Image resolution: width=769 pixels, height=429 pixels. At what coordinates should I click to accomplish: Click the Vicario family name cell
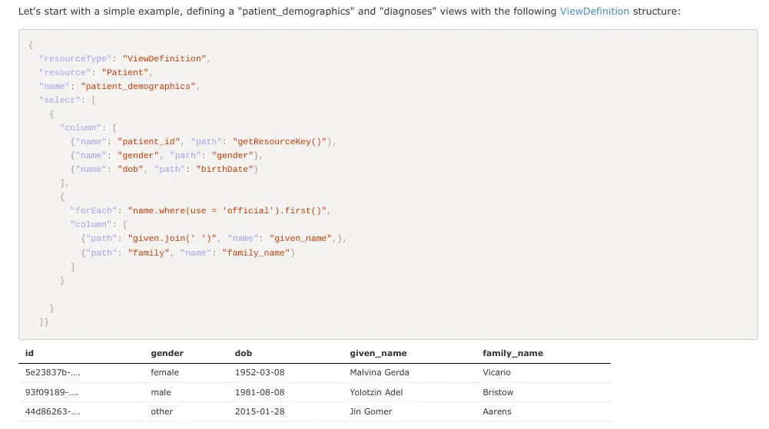click(x=496, y=372)
